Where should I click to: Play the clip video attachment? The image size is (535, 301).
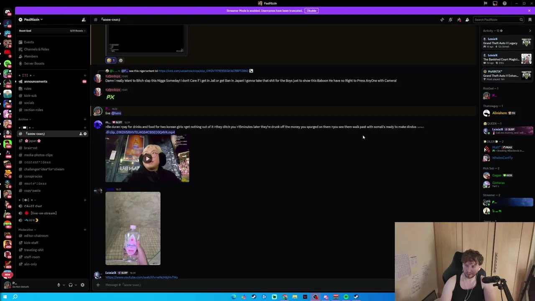pos(147,158)
